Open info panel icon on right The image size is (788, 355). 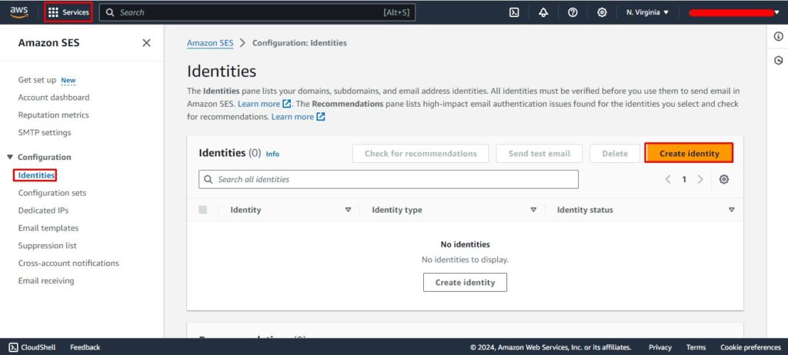pyautogui.click(x=779, y=37)
